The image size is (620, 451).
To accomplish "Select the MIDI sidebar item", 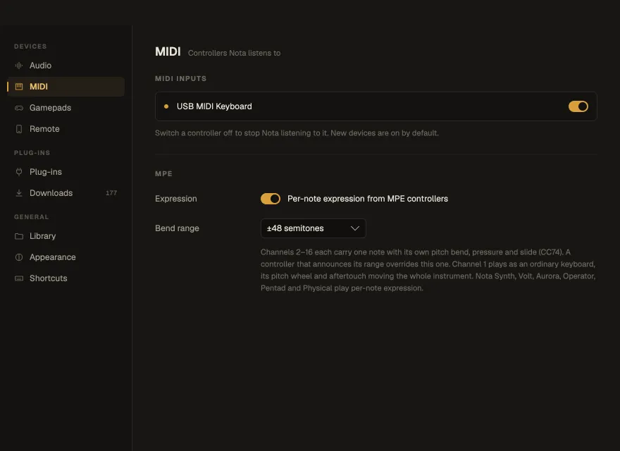I will [x=66, y=86].
